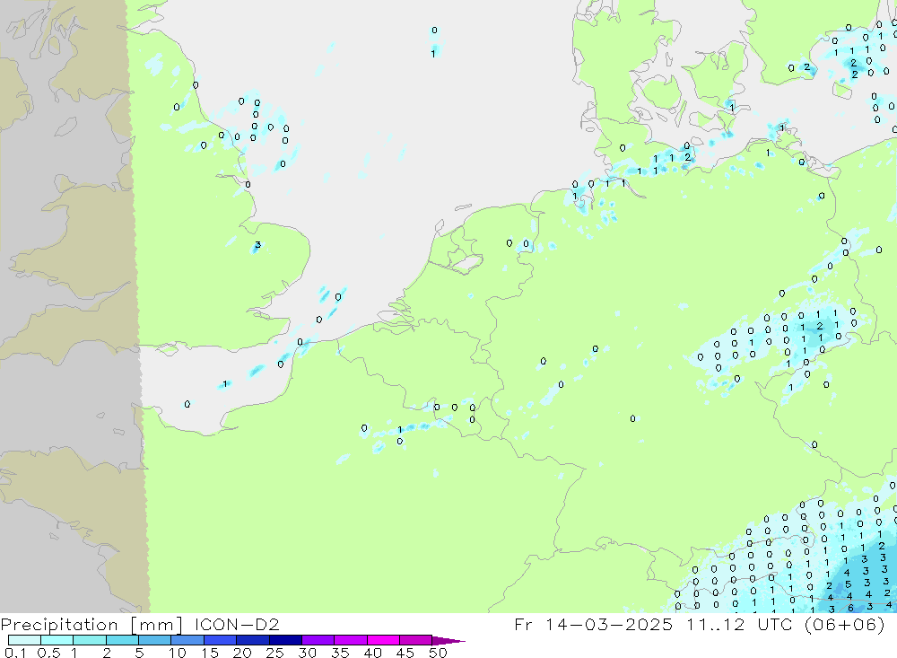Click the date text 'Fr 14-03-2025'
The image size is (897, 658).
pos(593,624)
